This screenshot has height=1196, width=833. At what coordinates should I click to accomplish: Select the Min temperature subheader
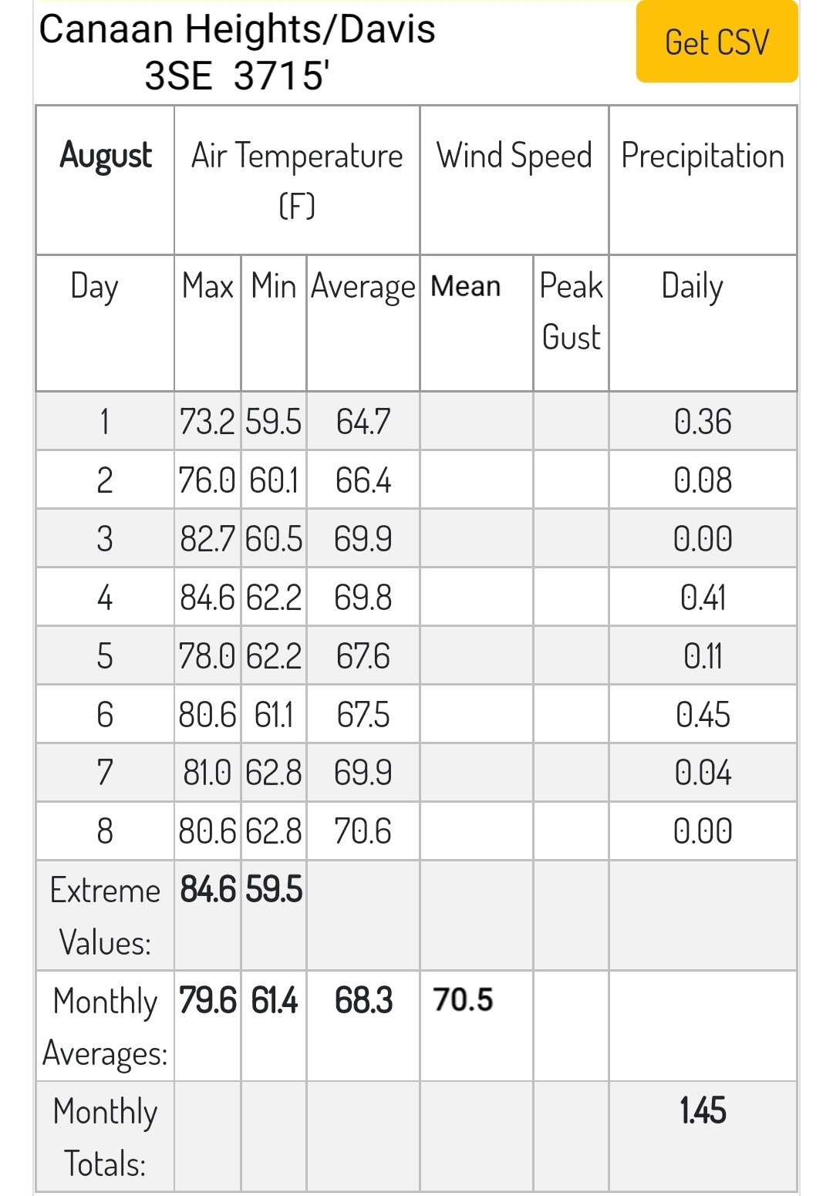274,286
